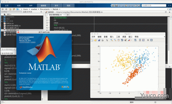Viewport: 172px width, 104px height.
Task: Click the print icon in quick access toolbar
Action: pyautogui.click(x=136, y=5)
